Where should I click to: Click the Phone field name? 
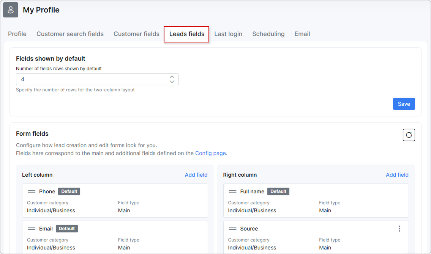tap(47, 191)
